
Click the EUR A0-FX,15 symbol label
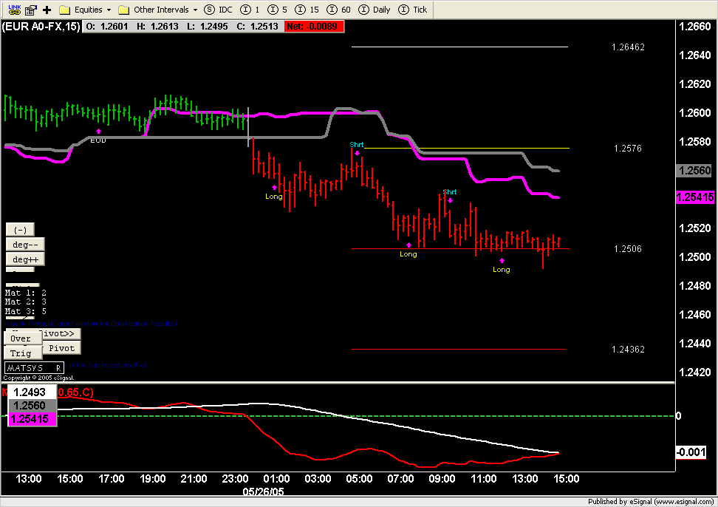41,27
